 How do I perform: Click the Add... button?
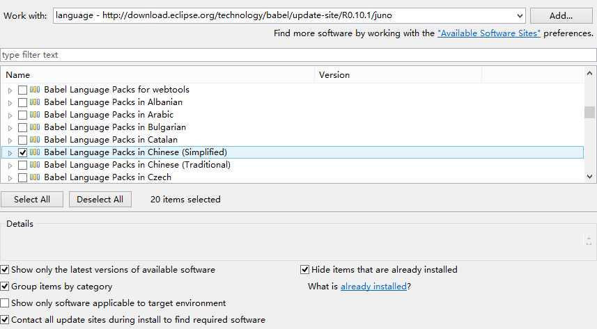(561, 15)
